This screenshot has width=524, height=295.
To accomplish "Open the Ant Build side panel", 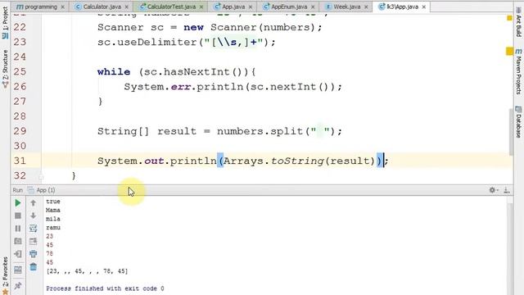I will pos(518,22).
